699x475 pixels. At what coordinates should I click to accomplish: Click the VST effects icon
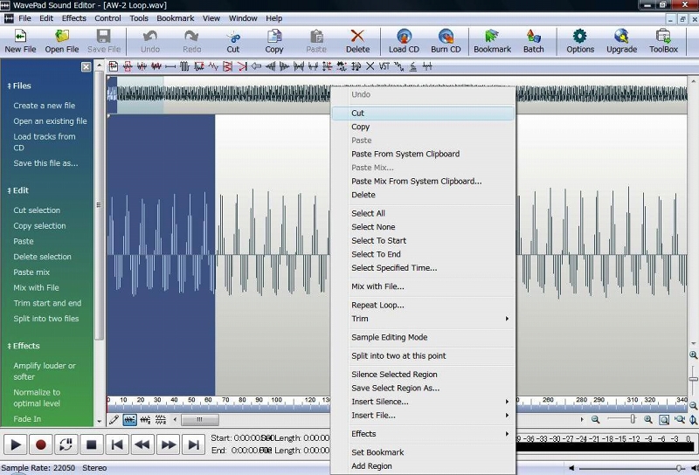pyautogui.click(x=384, y=66)
